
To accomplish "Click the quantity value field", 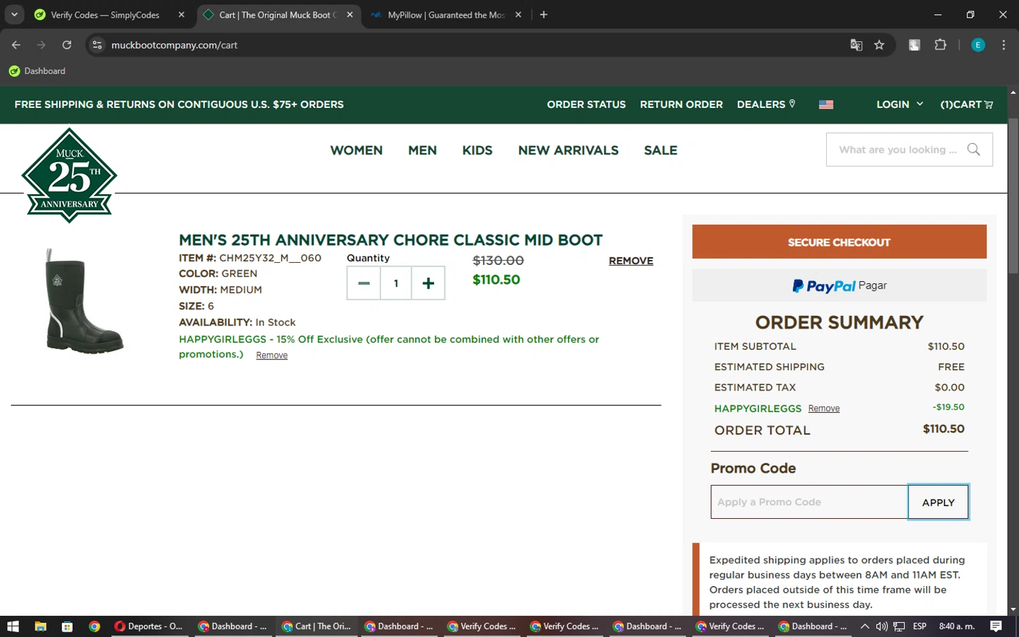I will pyautogui.click(x=396, y=283).
